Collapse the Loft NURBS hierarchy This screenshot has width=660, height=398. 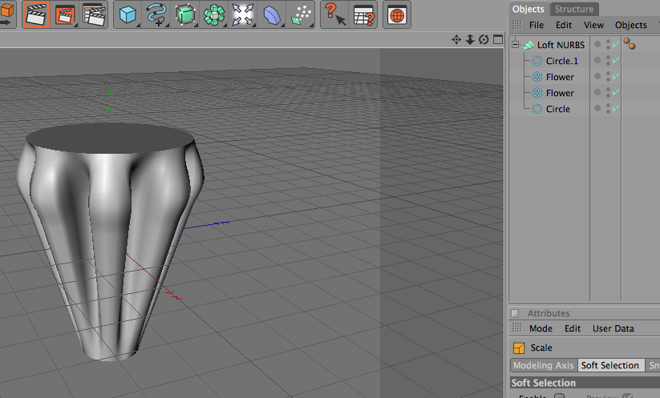(515, 44)
